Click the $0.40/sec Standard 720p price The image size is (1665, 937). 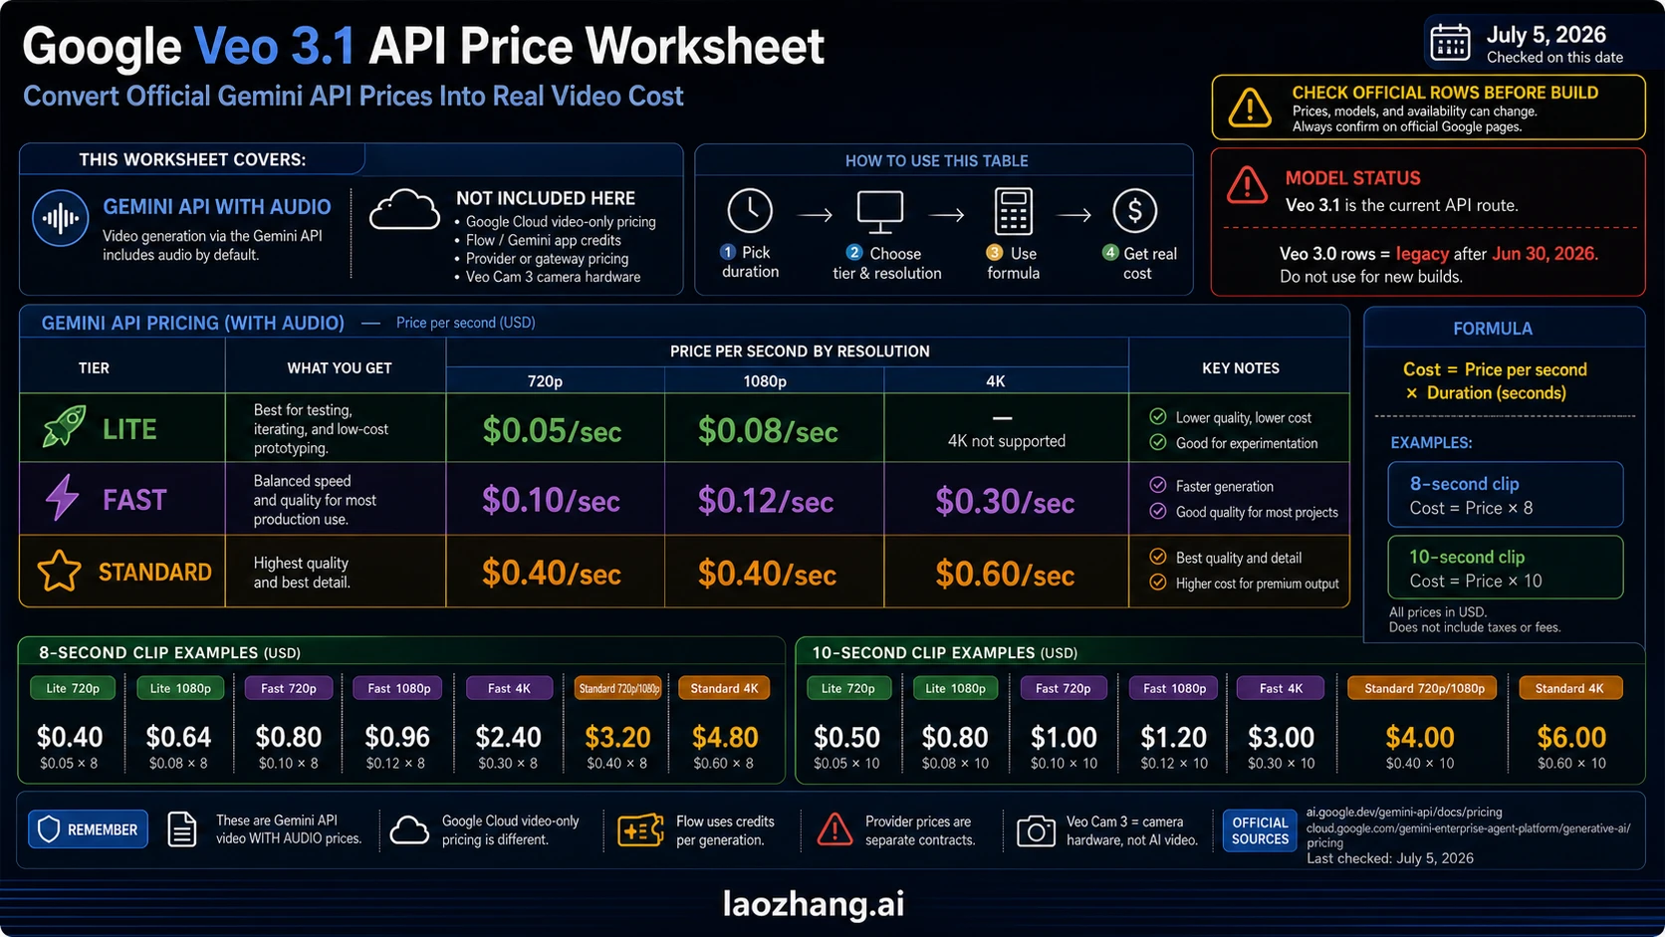tap(552, 573)
